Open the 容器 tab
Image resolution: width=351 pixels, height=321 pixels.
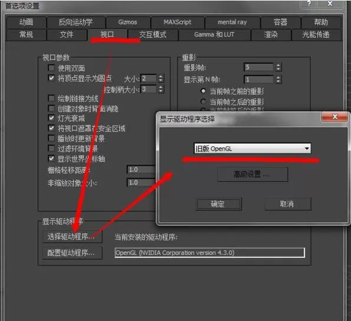[x=280, y=22]
